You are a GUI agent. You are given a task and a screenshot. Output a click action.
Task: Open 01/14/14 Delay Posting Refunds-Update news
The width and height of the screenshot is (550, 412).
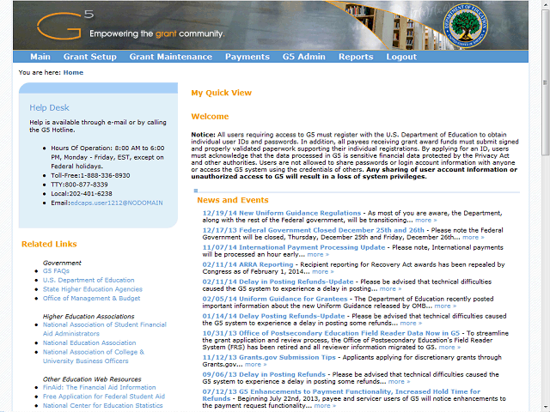tap(273, 316)
